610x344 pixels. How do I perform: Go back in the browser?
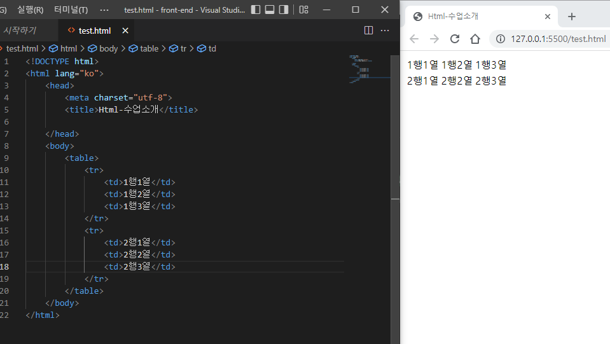pyautogui.click(x=414, y=39)
